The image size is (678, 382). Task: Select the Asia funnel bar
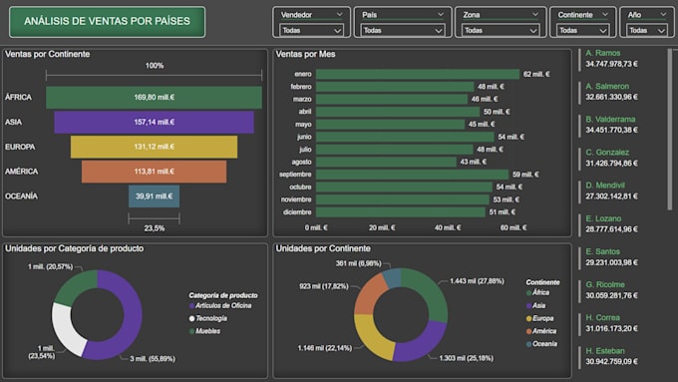[154, 122]
